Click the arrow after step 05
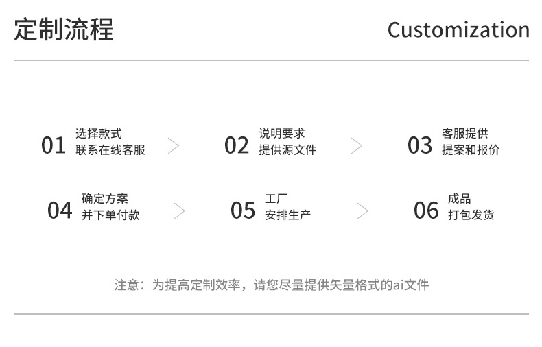The image size is (542, 347). [x=363, y=211]
